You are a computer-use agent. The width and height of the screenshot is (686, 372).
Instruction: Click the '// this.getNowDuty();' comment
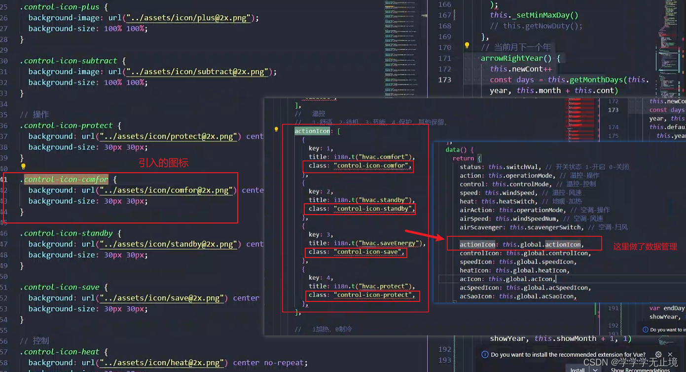[x=536, y=26]
